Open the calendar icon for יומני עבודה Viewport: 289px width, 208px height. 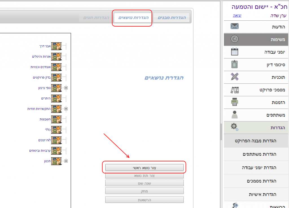tap(235, 52)
